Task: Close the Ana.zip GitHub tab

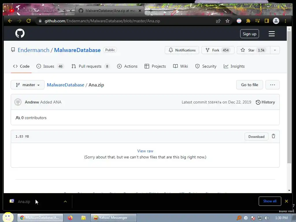Action: (140, 11)
